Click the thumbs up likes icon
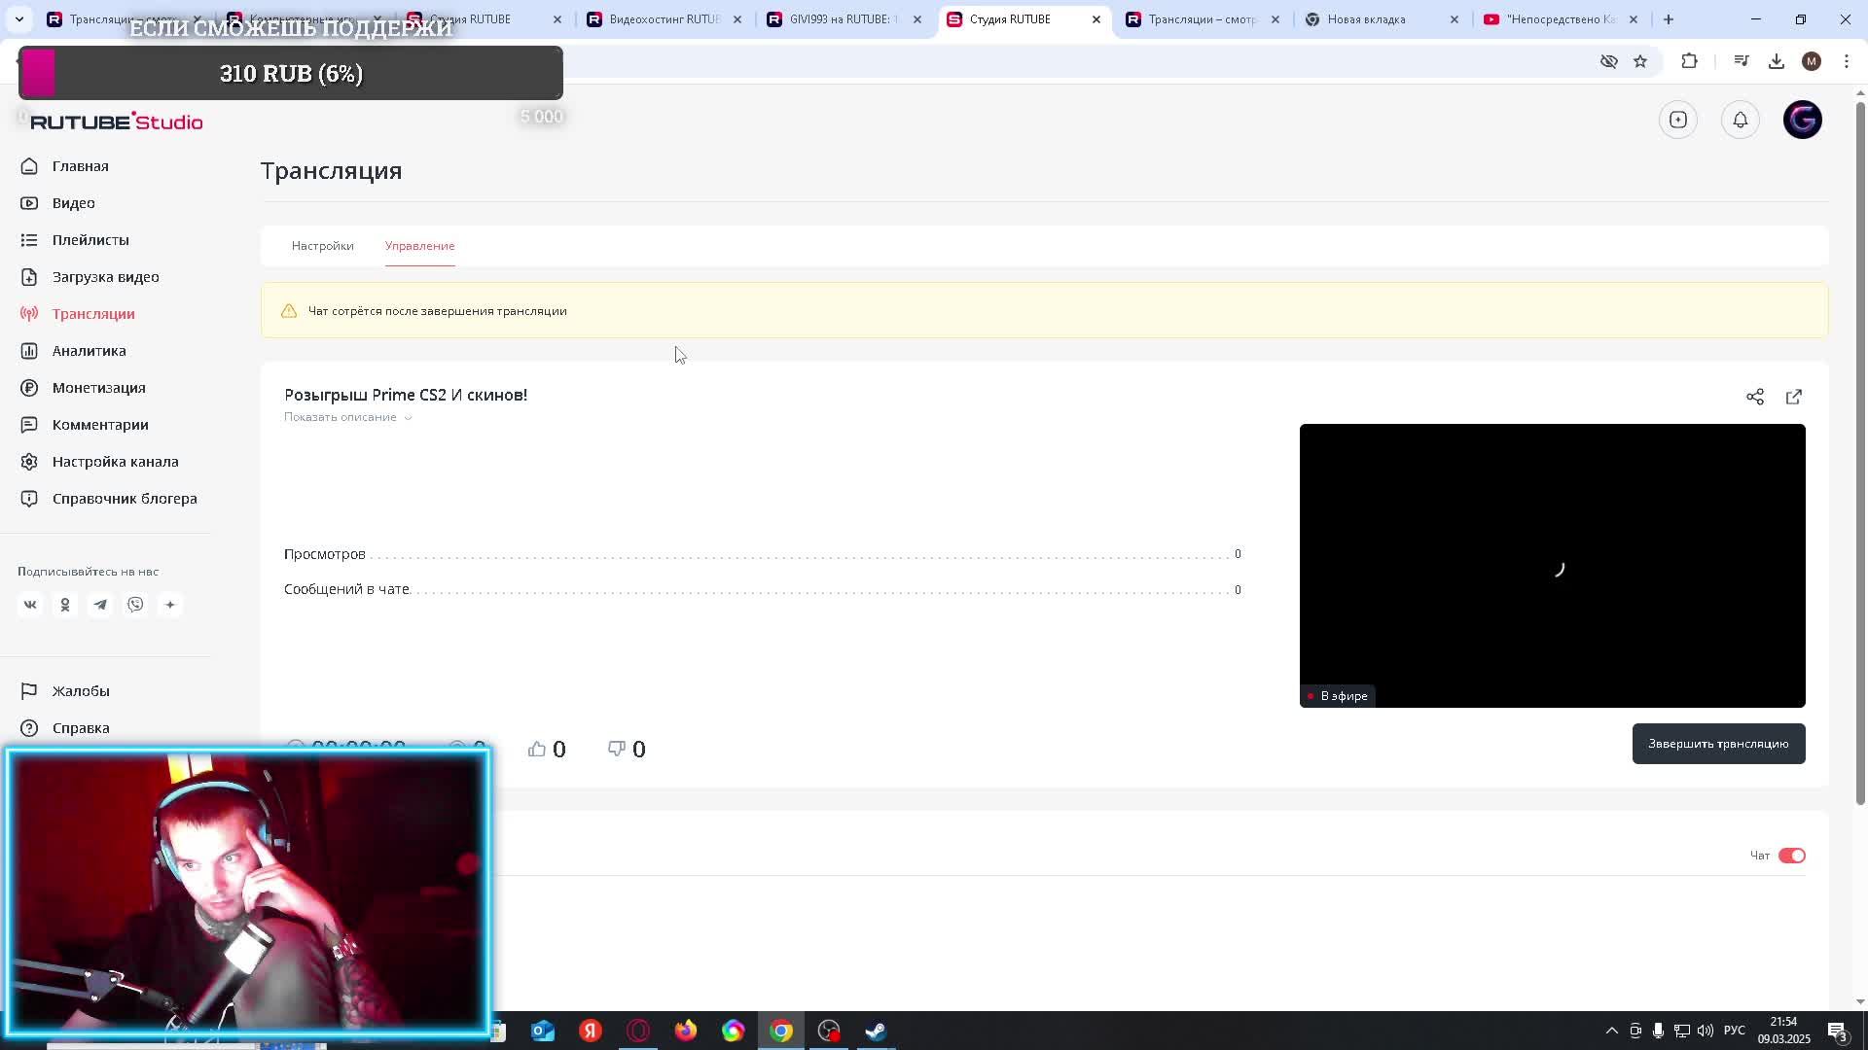The width and height of the screenshot is (1868, 1050). [x=537, y=749]
